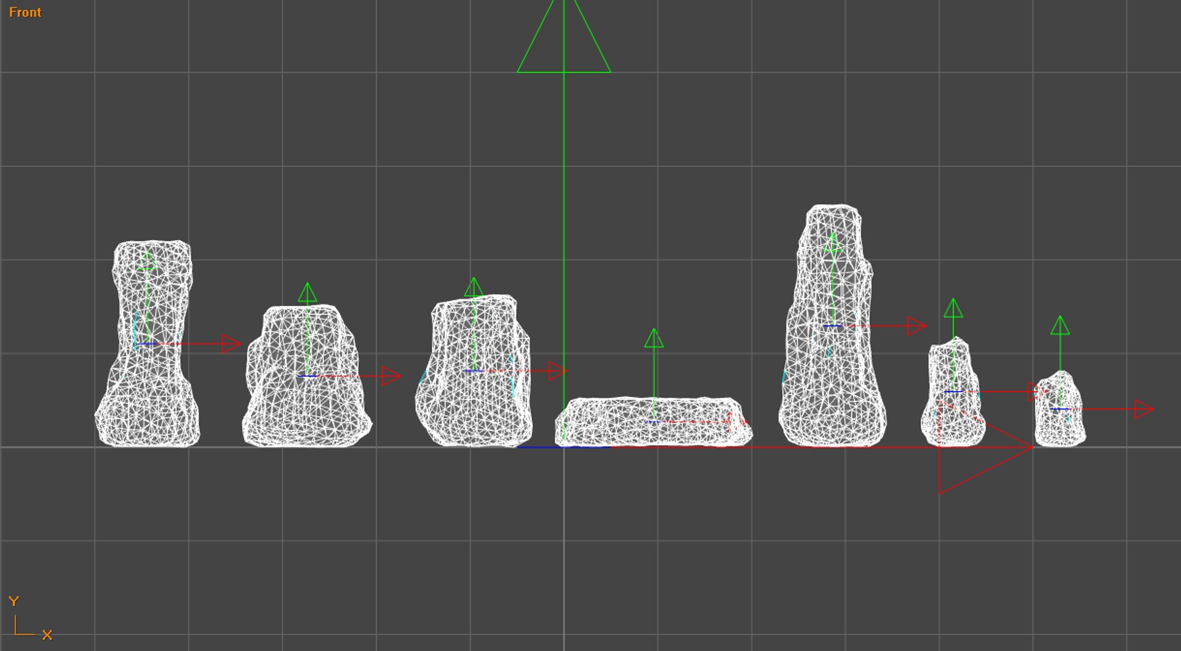Click the large green Y-axis arrowhead
Screen dimensions: 1181x651
tap(564, 36)
